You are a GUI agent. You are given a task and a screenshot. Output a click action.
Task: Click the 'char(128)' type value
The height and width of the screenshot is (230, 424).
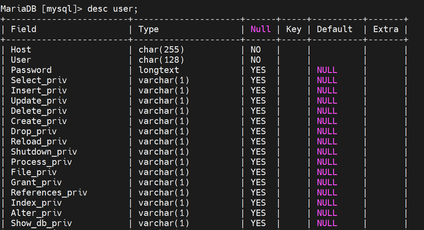(161, 60)
